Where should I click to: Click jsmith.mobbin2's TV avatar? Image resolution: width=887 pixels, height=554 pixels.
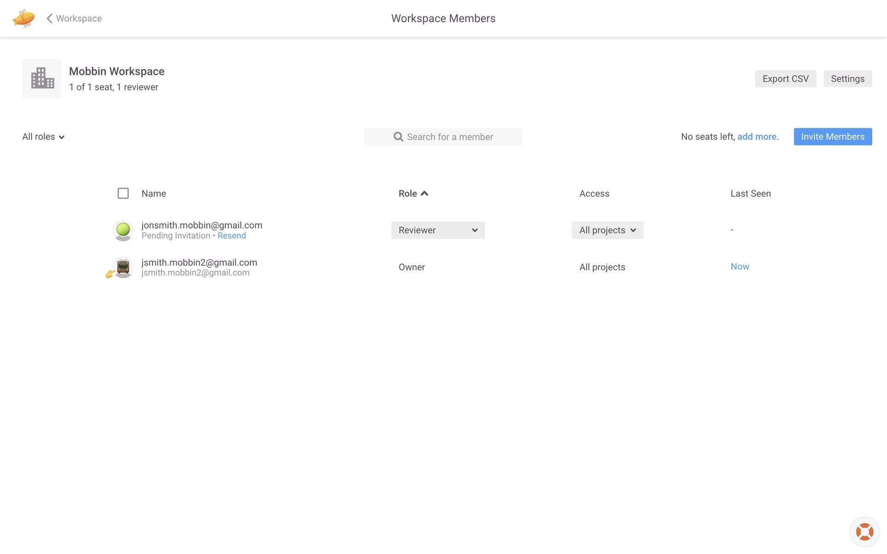tap(123, 267)
